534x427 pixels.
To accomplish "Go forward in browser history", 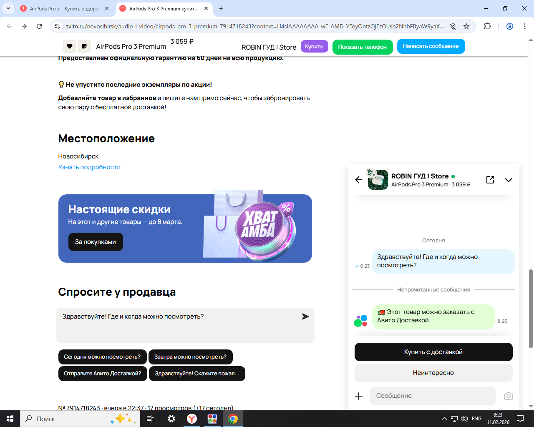I will tap(24, 26).
